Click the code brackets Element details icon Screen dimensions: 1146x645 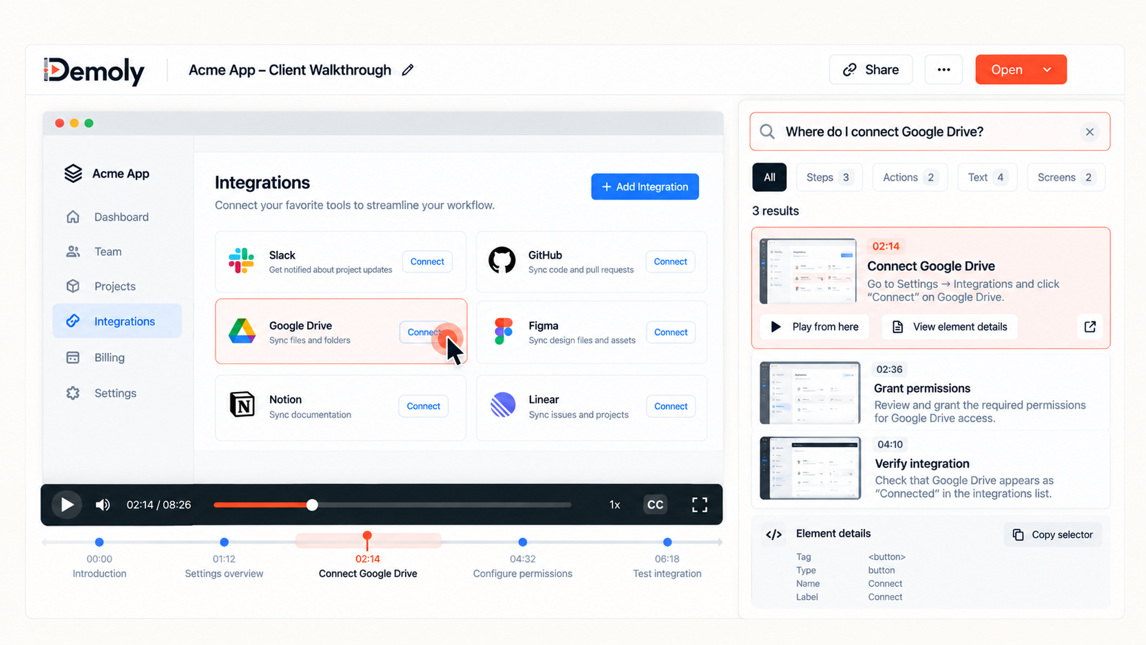pyautogui.click(x=774, y=535)
